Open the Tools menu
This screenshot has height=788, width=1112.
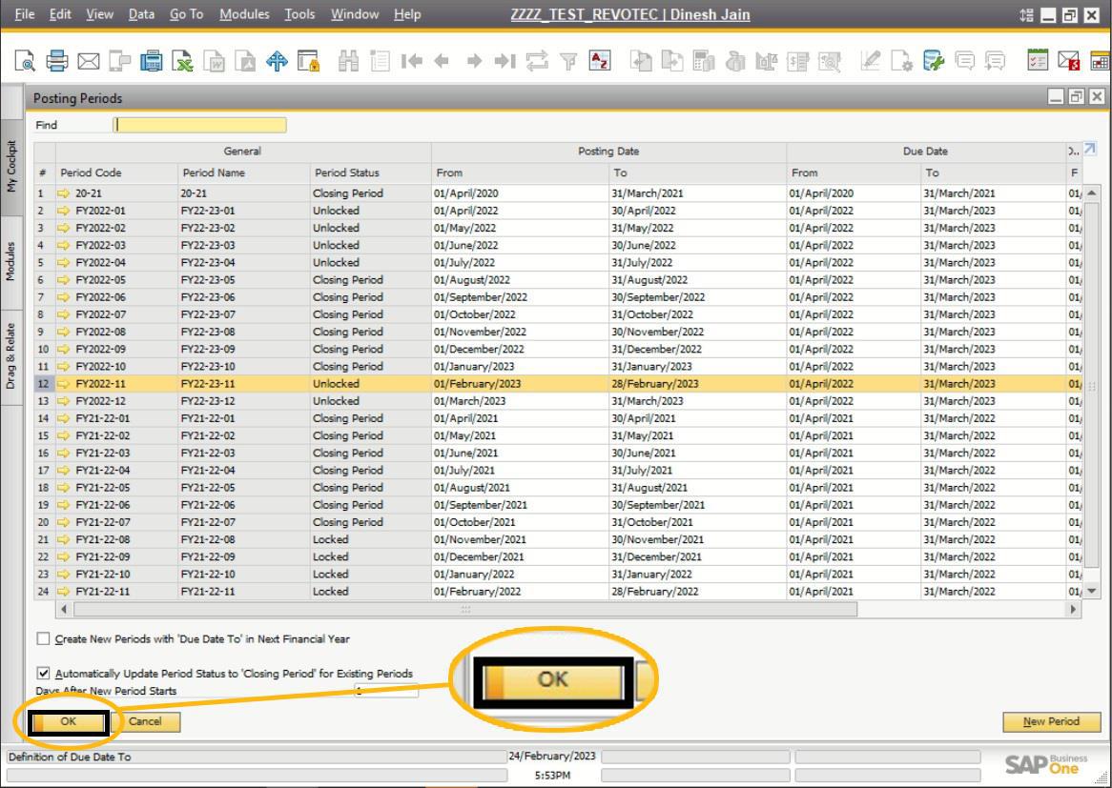point(299,14)
